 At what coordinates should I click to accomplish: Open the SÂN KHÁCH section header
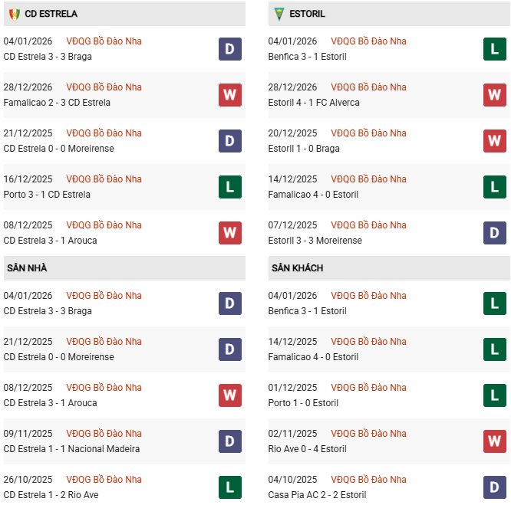(297, 268)
